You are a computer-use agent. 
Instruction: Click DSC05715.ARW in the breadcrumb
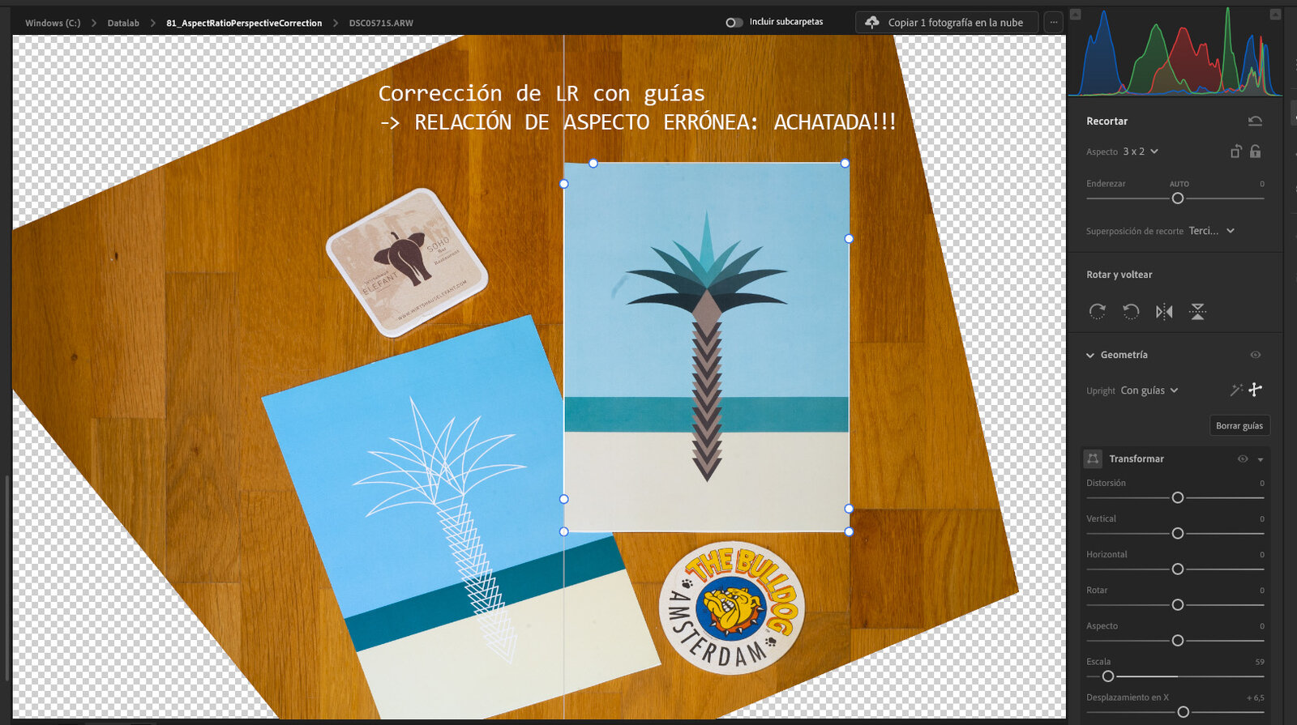point(381,23)
